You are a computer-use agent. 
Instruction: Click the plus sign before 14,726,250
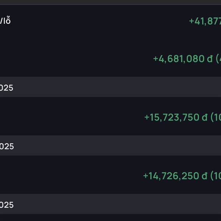(x=145, y=176)
